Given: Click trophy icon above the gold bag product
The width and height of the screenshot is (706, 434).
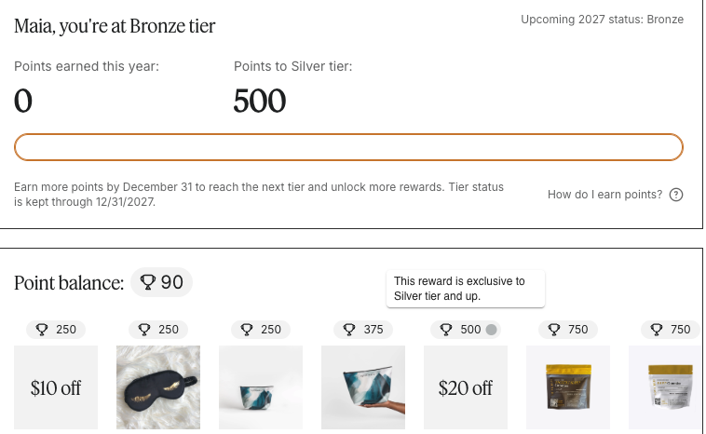Looking at the screenshot, I should tap(554, 330).
